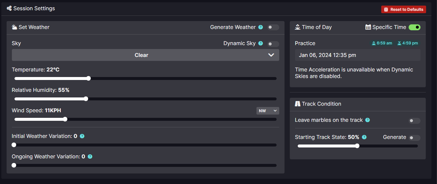The width and height of the screenshot is (437, 184).
Task: Enable the Generate Weather toggle
Action: pos(273,27)
